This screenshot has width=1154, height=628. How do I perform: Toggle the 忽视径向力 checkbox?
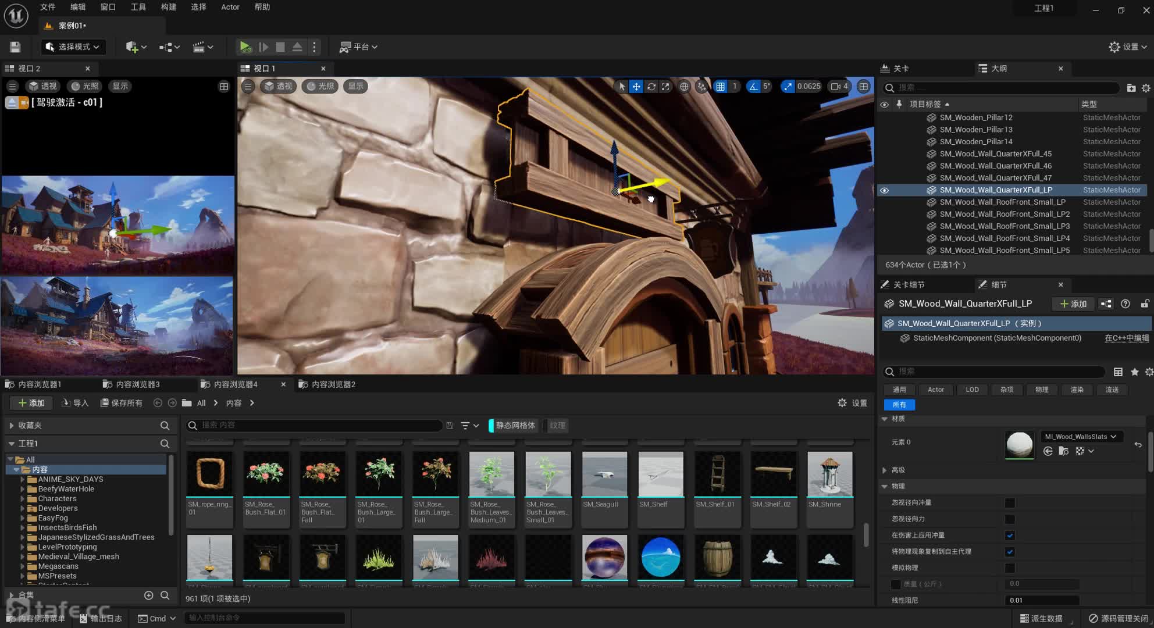pos(1010,519)
